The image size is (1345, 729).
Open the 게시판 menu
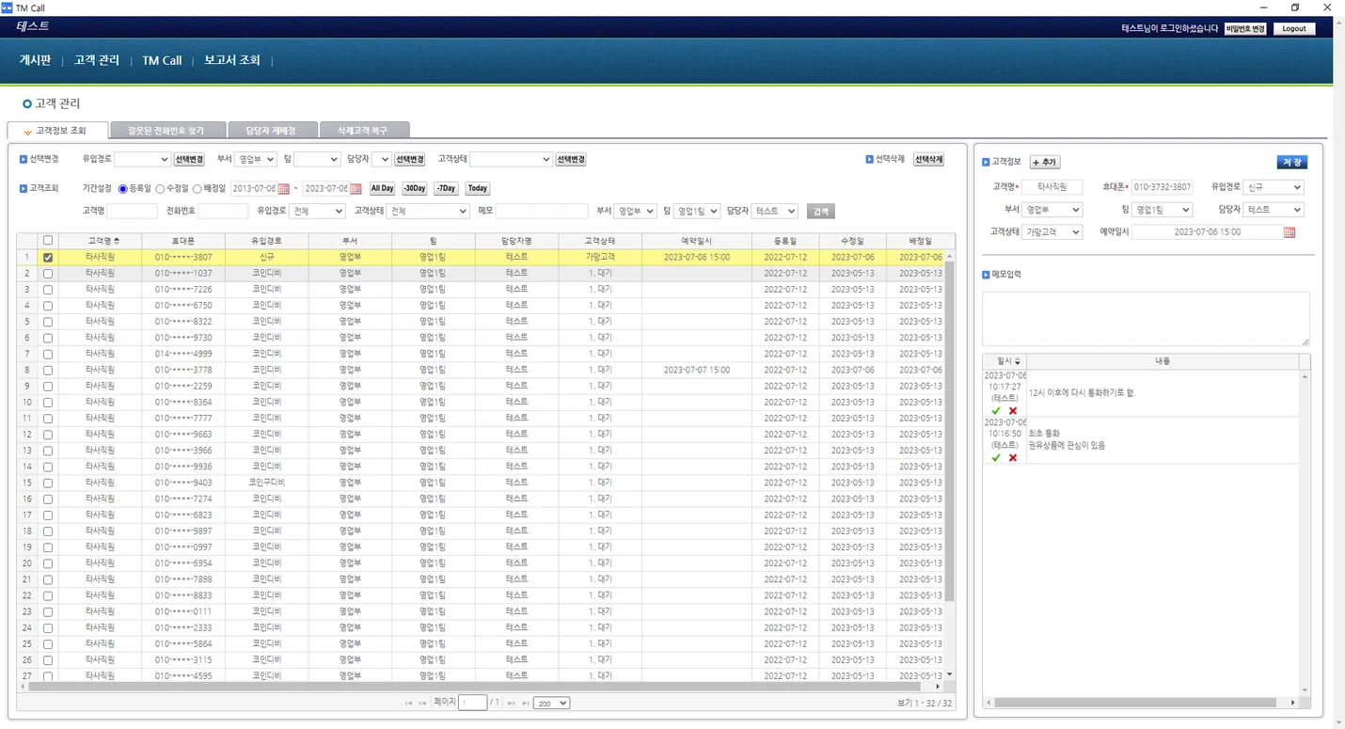(35, 60)
